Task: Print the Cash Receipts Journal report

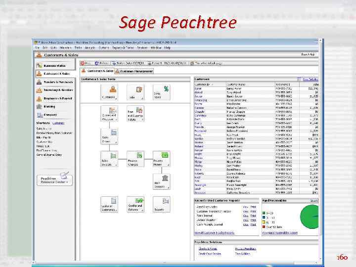Action: tap(253, 224)
